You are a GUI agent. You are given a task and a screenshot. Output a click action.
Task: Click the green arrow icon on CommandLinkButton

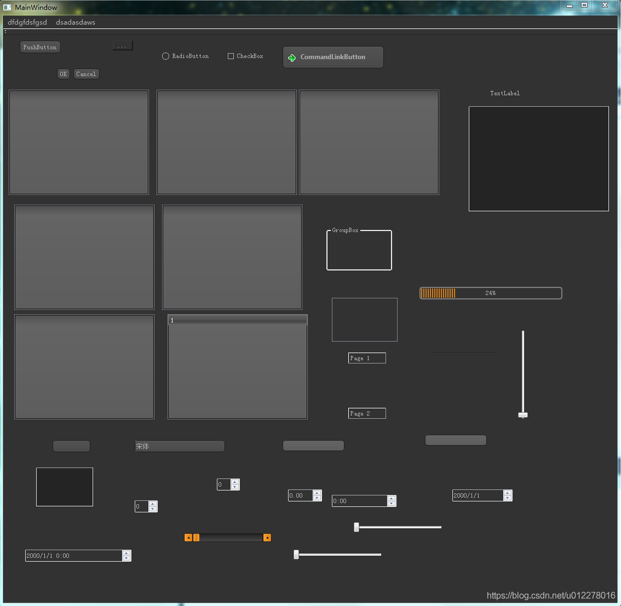tap(292, 57)
